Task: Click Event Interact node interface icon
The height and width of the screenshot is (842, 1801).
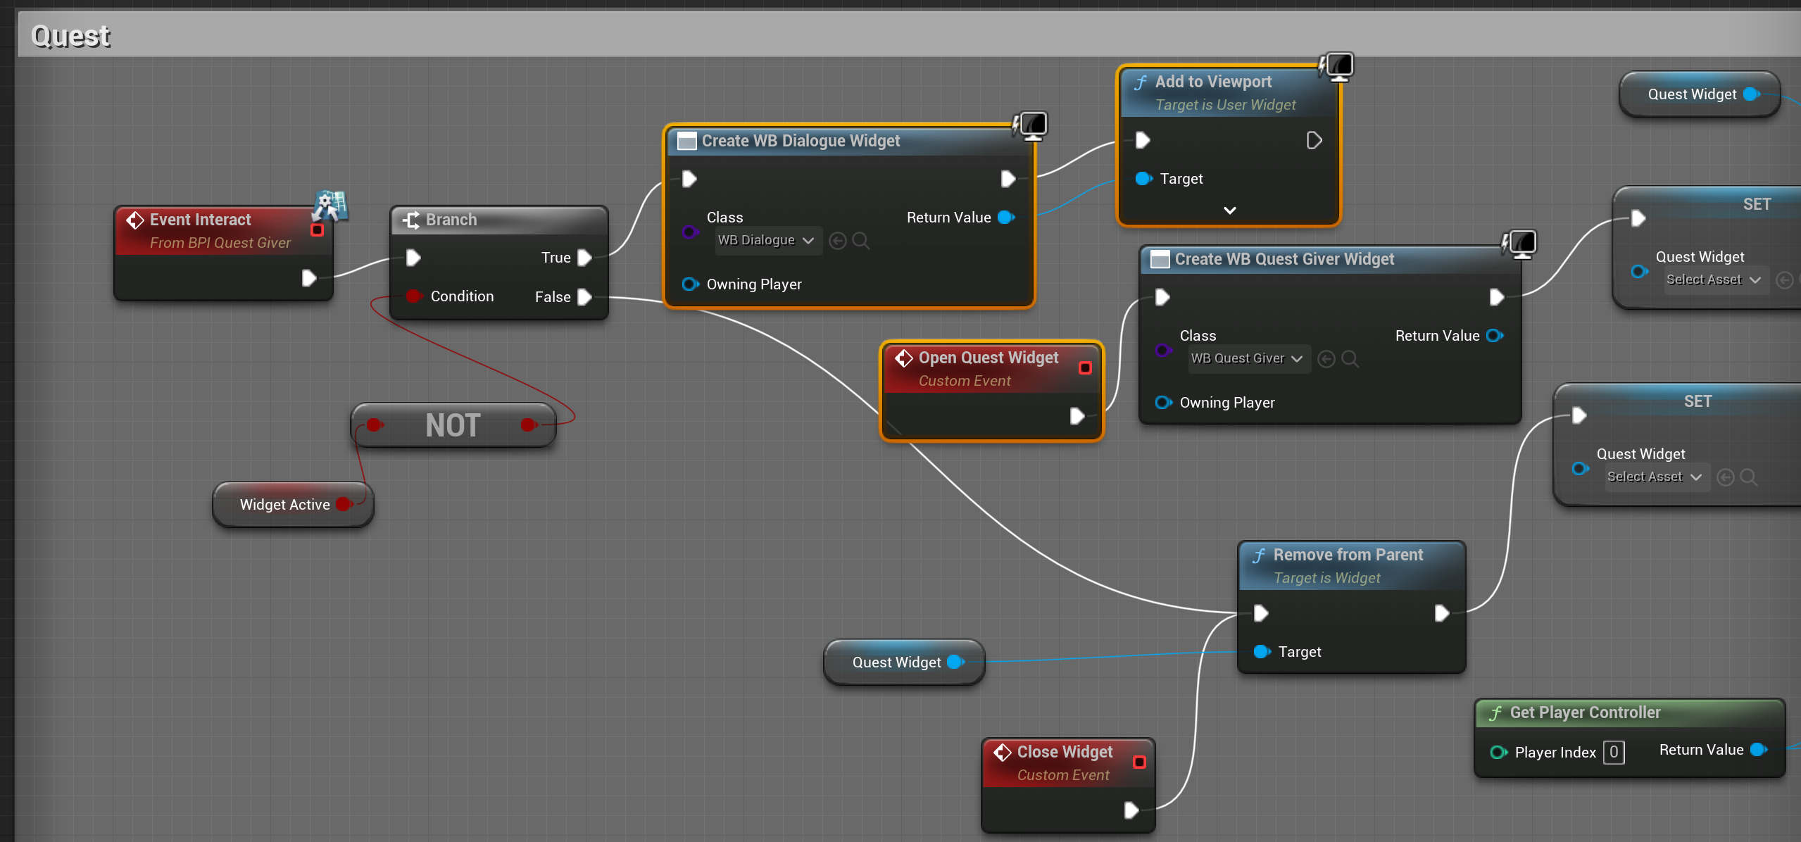Action: pos(330,205)
